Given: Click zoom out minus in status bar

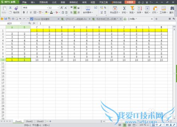Looking at the screenshot, I should click(x=148, y=125).
